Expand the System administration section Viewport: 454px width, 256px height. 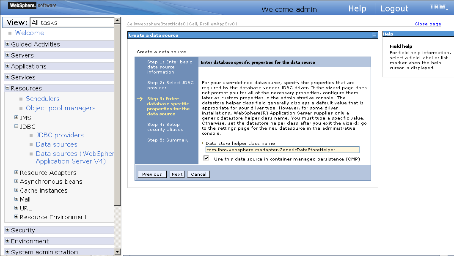[7, 252]
